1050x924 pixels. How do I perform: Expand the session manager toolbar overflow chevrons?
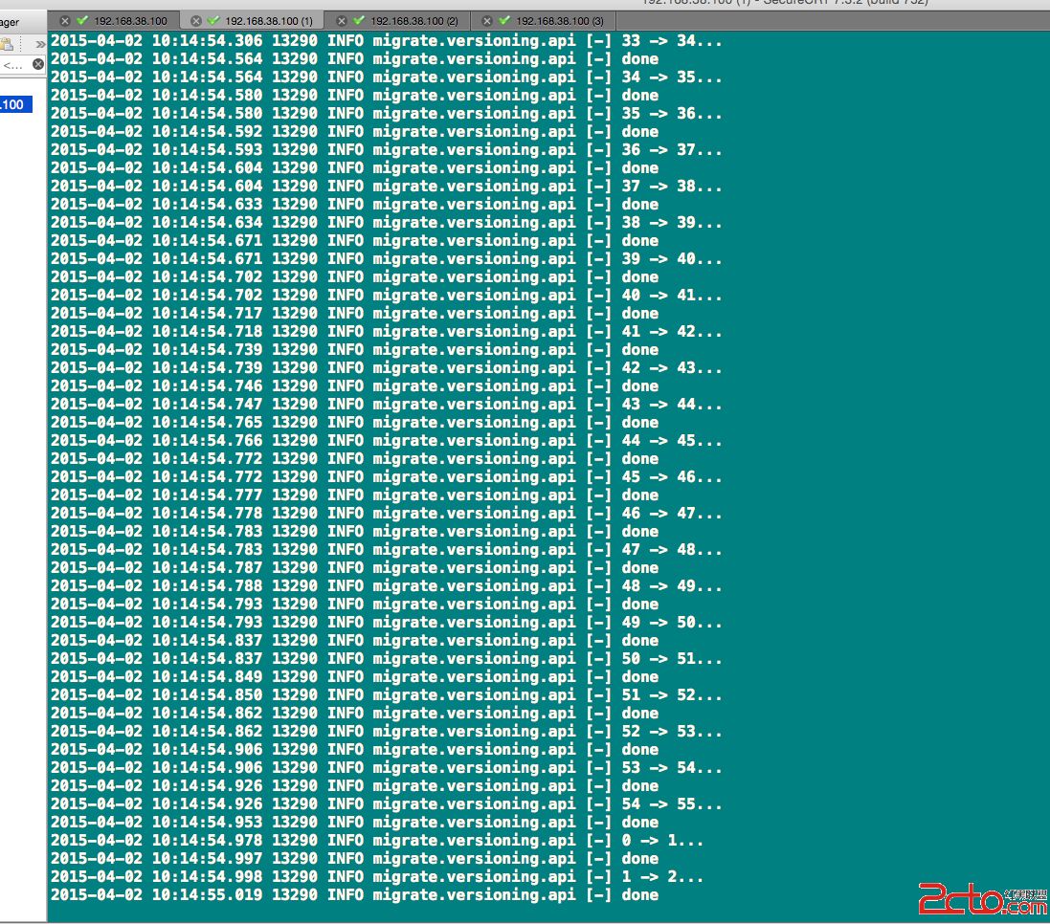pos(40,45)
